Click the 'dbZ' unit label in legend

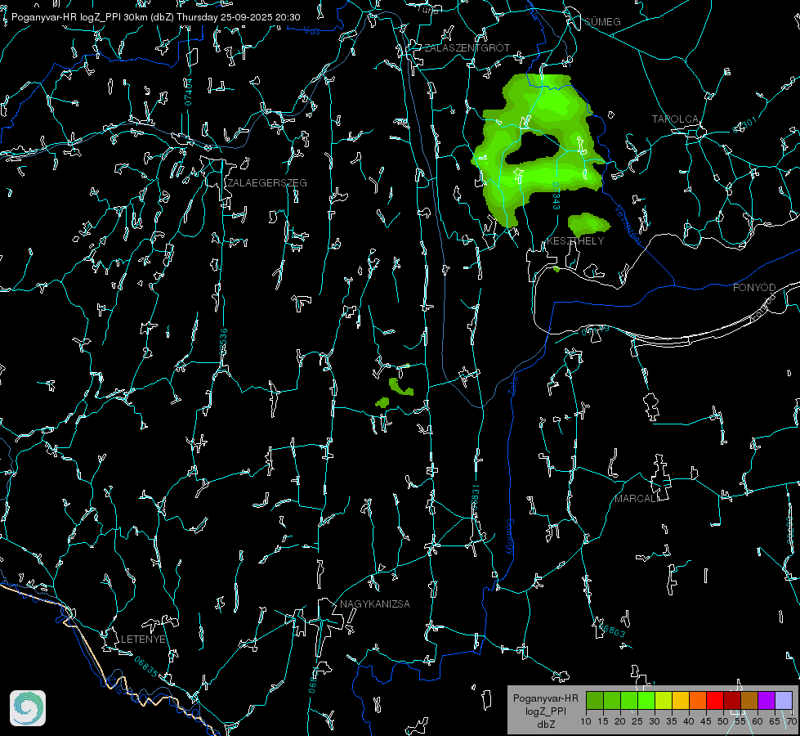545,725
